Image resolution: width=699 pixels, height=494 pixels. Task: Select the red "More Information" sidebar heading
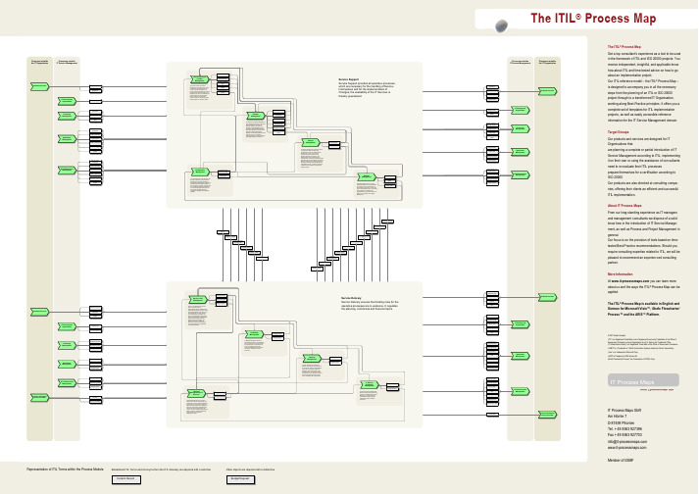click(x=620, y=274)
